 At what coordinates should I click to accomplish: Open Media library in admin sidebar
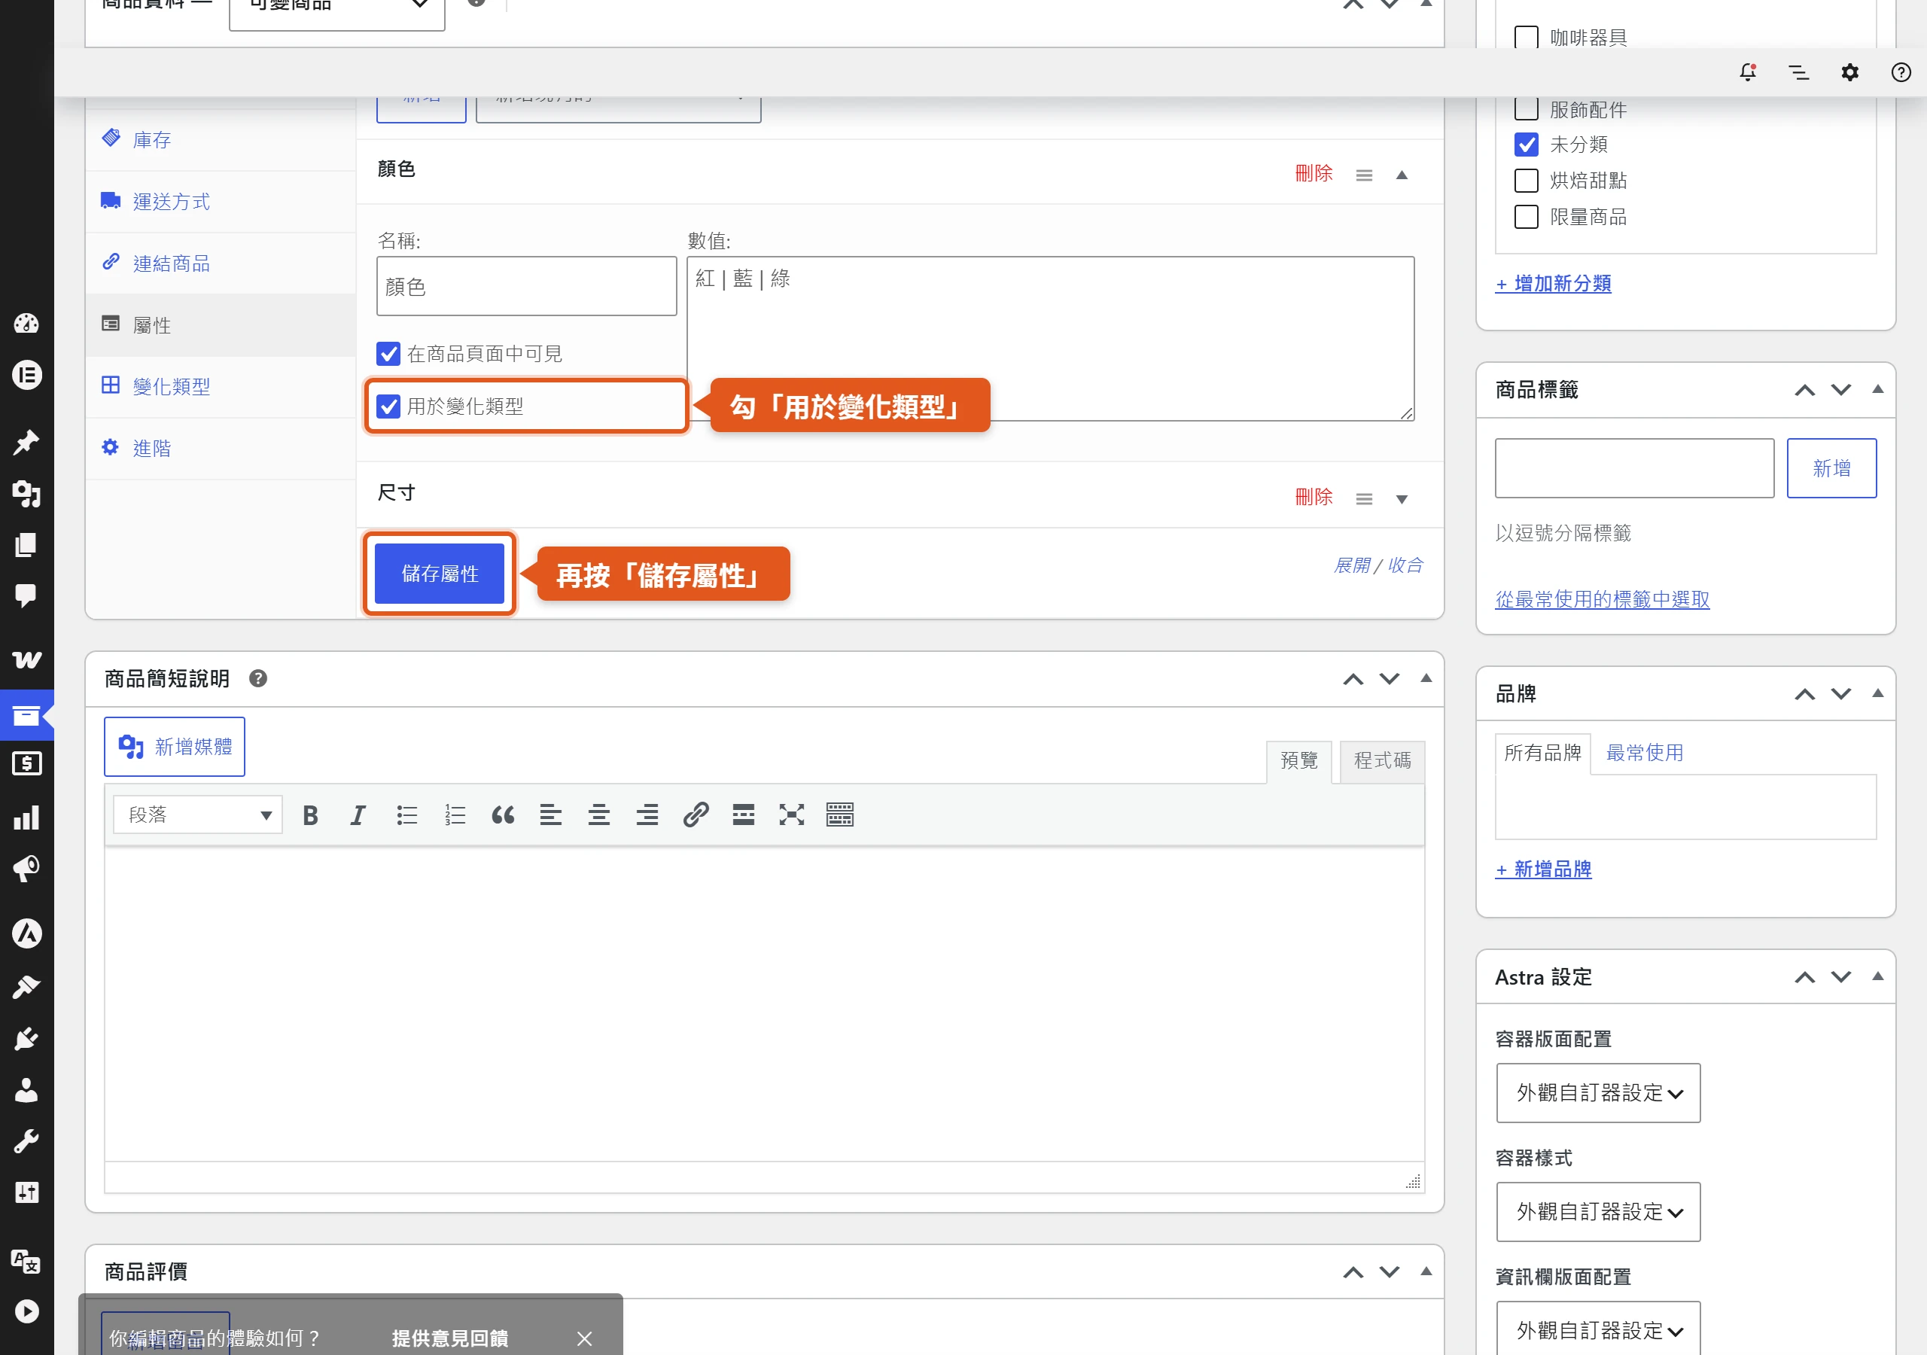27,494
